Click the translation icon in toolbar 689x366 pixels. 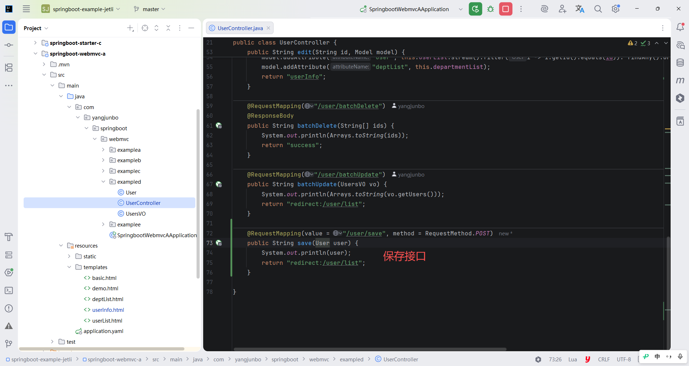pos(580,9)
